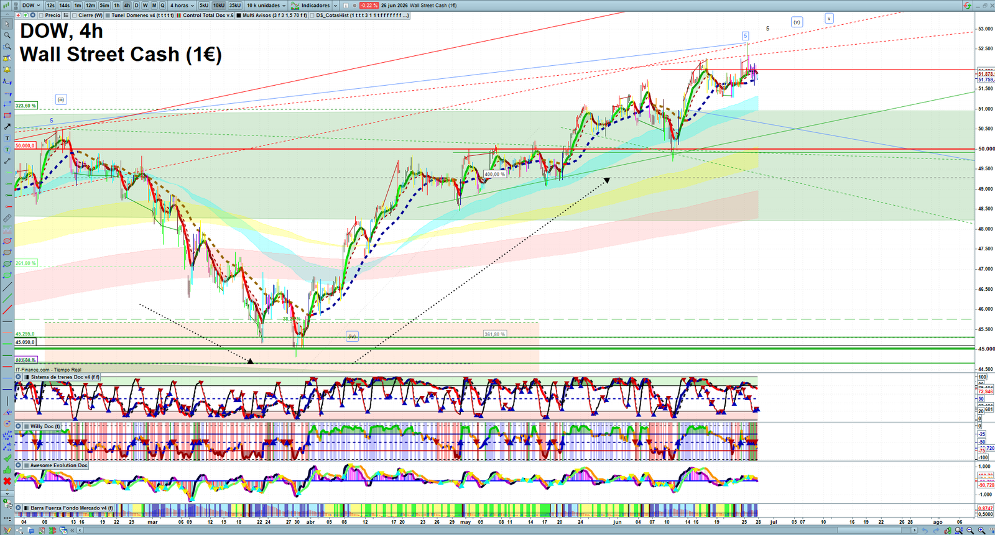Select the zoom-area rectangle tool
Viewport: 995px width, 535px height.
point(7,47)
